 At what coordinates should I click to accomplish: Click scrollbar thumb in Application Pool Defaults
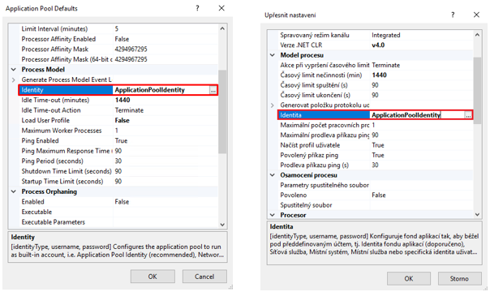point(222,112)
